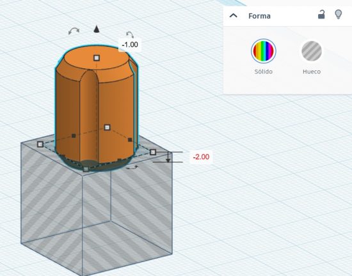352x276 pixels.
Task: Click the white handle at the back base corner
Action: (x=108, y=127)
